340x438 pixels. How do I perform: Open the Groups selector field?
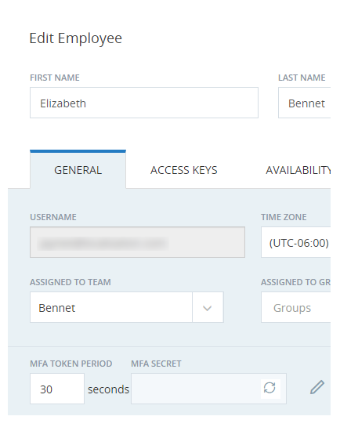tap(296, 307)
